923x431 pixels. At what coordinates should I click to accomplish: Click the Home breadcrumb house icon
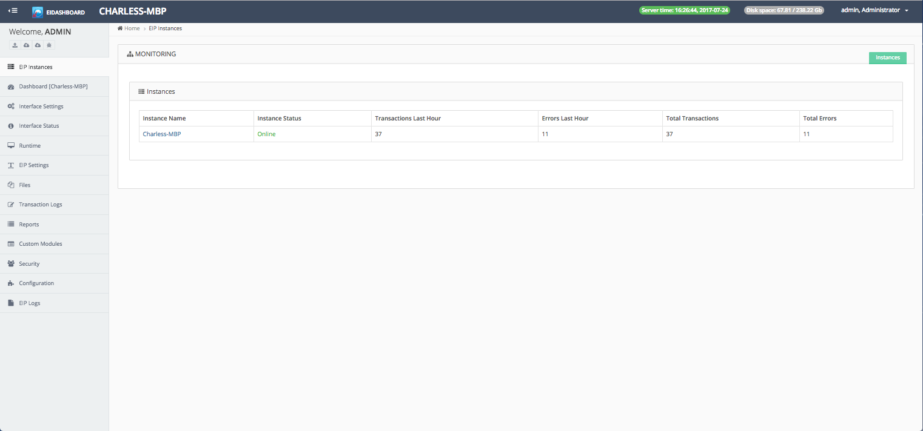pyautogui.click(x=120, y=28)
